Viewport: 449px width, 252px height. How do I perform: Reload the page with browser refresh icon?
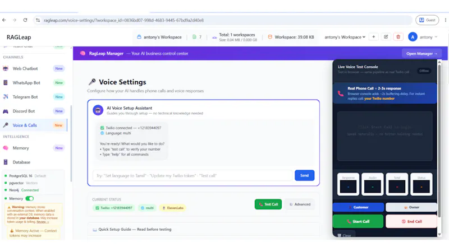25,20
